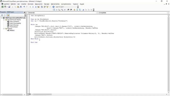This screenshot has width=170, height=96.
Task: Click Comment Block icon
Action: (x=77, y=10)
